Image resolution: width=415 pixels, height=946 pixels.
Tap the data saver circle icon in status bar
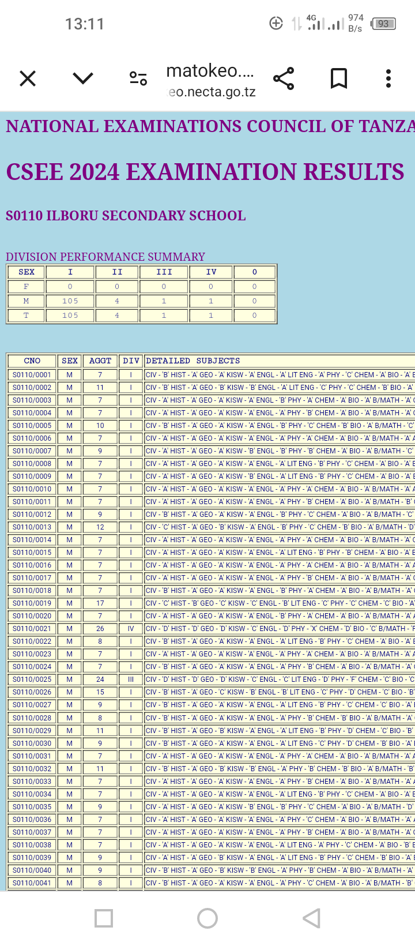pyautogui.click(x=276, y=24)
